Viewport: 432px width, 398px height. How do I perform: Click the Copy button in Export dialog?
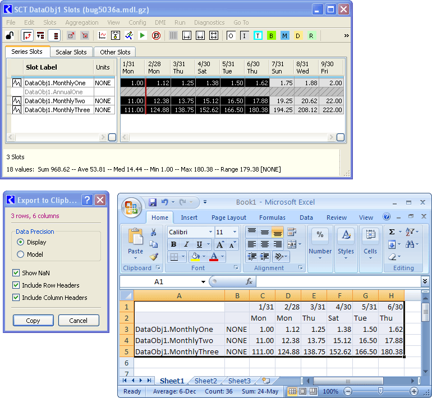click(33, 321)
